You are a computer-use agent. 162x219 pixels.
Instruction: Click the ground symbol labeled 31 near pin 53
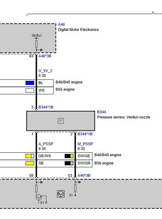(75, 195)
